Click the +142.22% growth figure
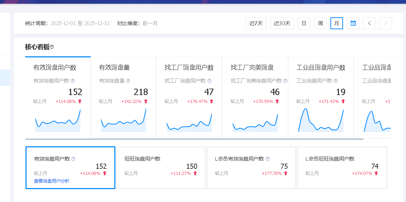 (132, 101)
